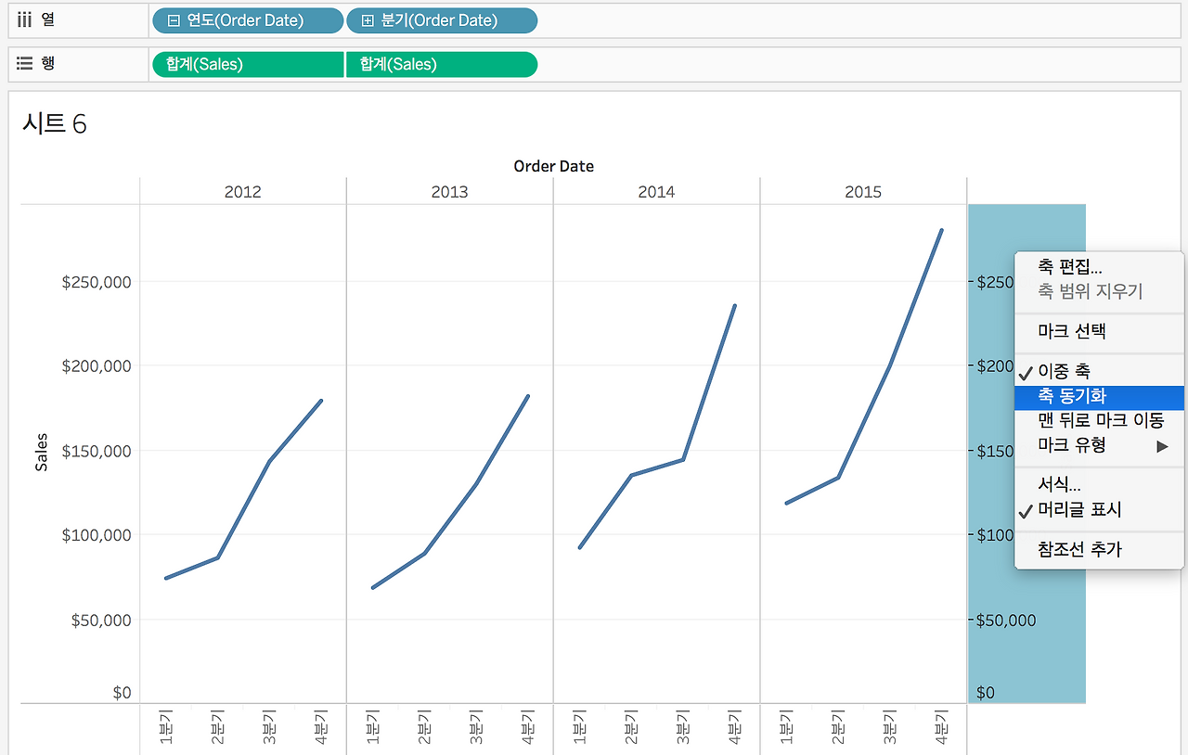Click the rows shelf icon next to 행
This screenshot has height=755, width=1188.
[x=25, y=63]
